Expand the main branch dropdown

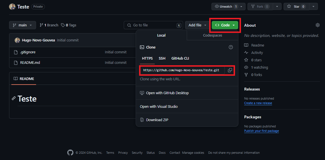click(22, 25)
